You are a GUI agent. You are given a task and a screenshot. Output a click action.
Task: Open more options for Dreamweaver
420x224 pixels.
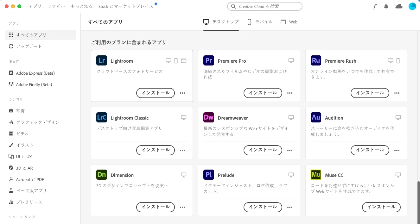click(x=290, y=150)
